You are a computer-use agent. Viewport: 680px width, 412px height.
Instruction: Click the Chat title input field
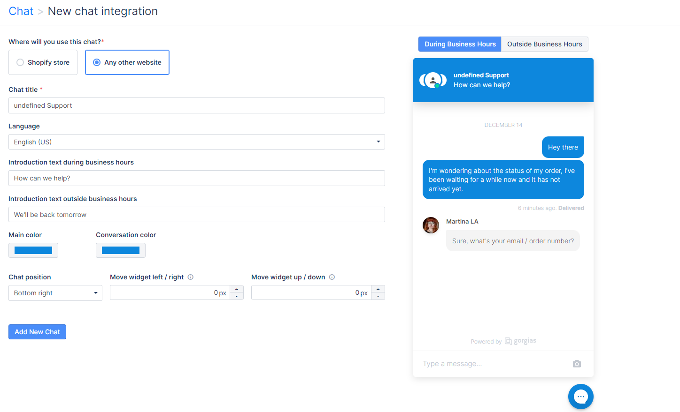(196, 105)
